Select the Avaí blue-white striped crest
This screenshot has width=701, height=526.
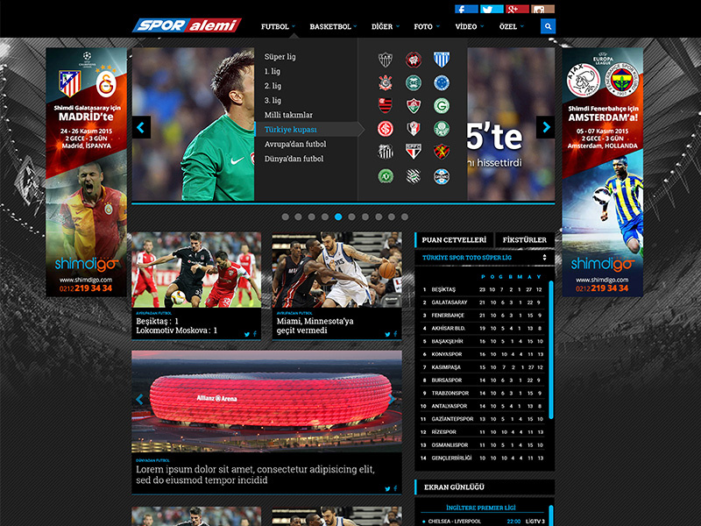tap(442, 60)
